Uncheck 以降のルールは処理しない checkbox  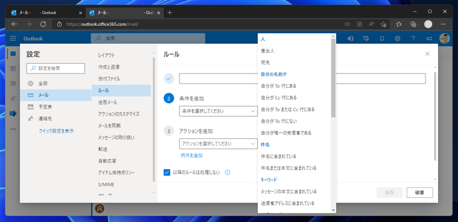point(167,173)
